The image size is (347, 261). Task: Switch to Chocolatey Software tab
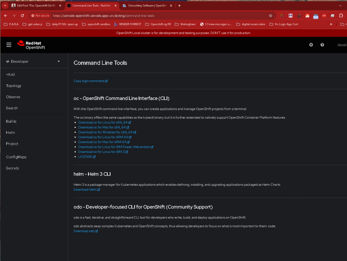click(x=147, y=5)
